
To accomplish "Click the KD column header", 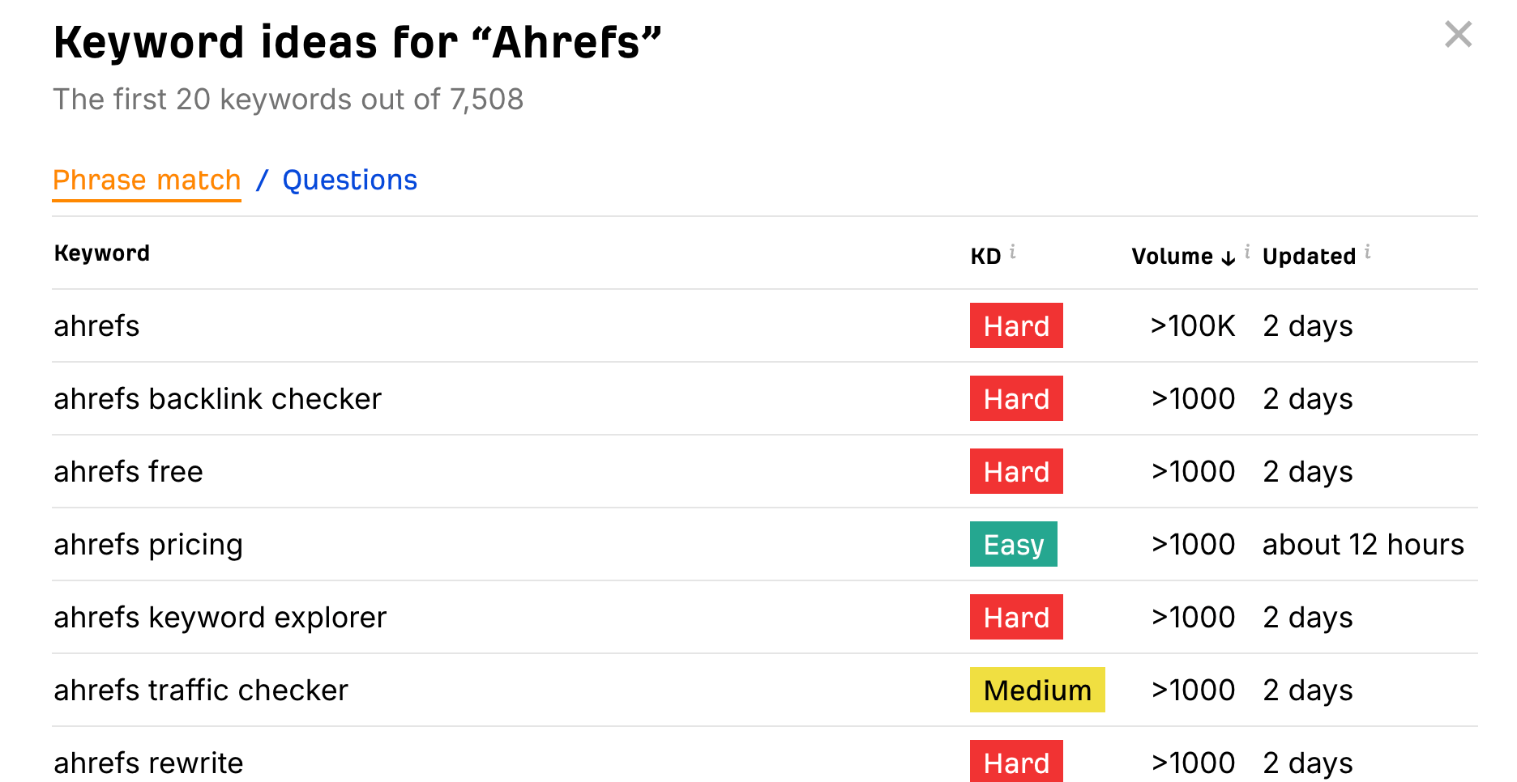I will tap(985, 257).
